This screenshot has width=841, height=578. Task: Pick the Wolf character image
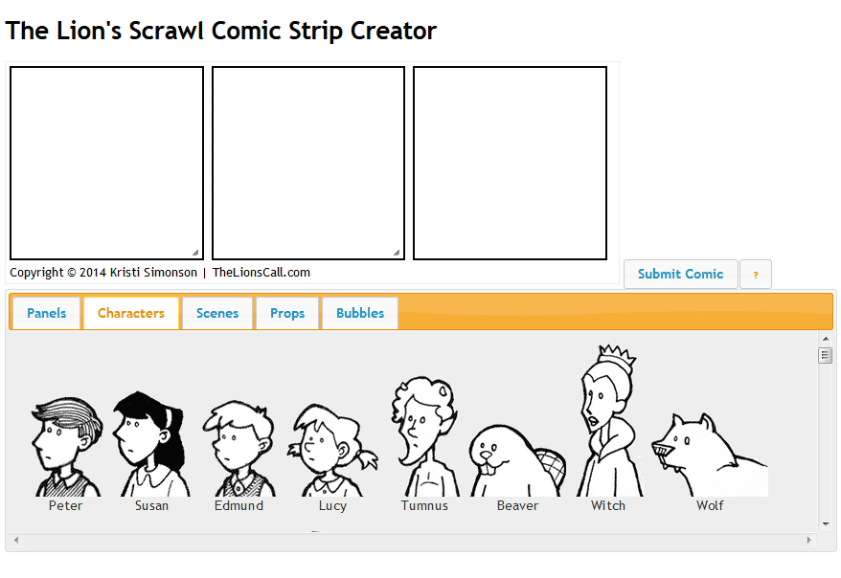710,455
